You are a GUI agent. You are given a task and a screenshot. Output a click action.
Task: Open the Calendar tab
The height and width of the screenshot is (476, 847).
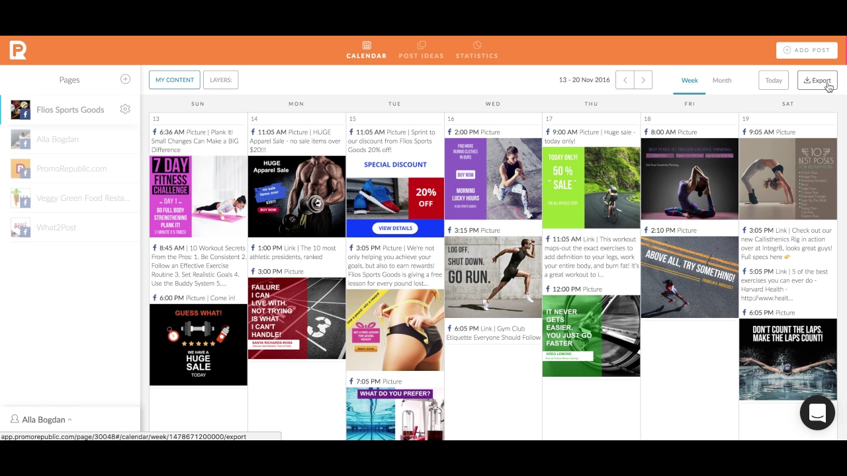pyautogui.click(x=367, y=50)
